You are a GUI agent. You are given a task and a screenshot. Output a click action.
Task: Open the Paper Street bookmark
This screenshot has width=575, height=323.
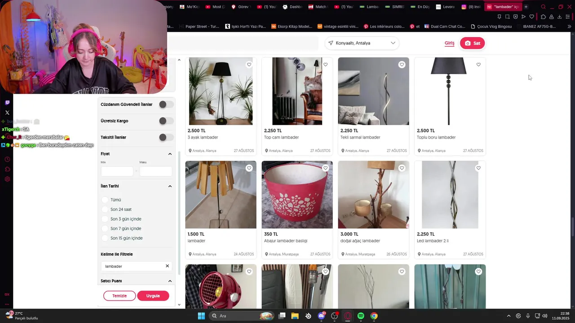click(199, 26)
